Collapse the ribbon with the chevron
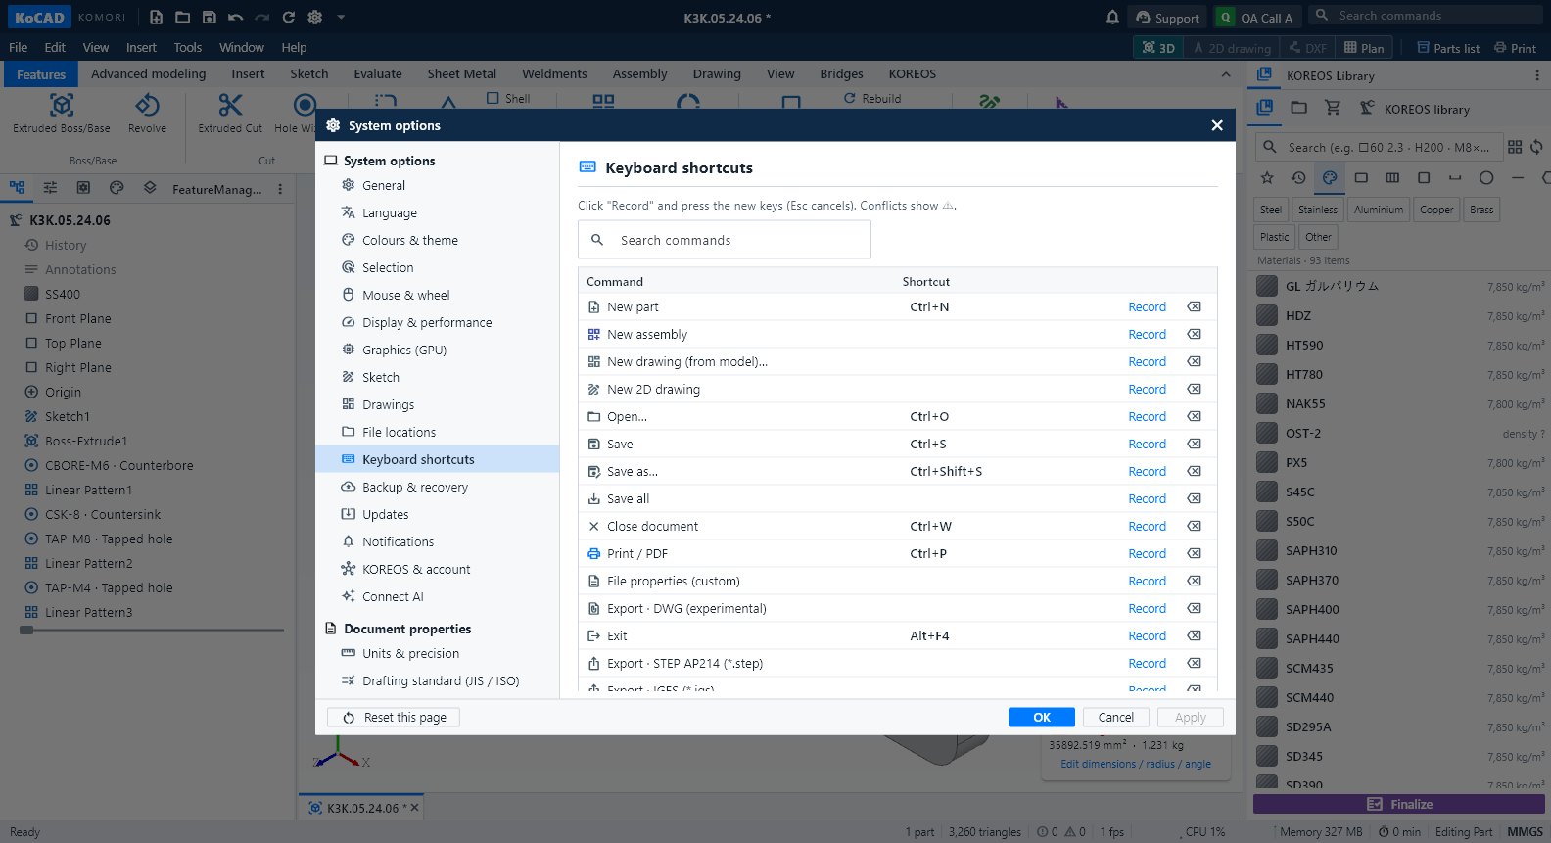The width and height of the screenshot is (1551, 843). [1226, 74]
